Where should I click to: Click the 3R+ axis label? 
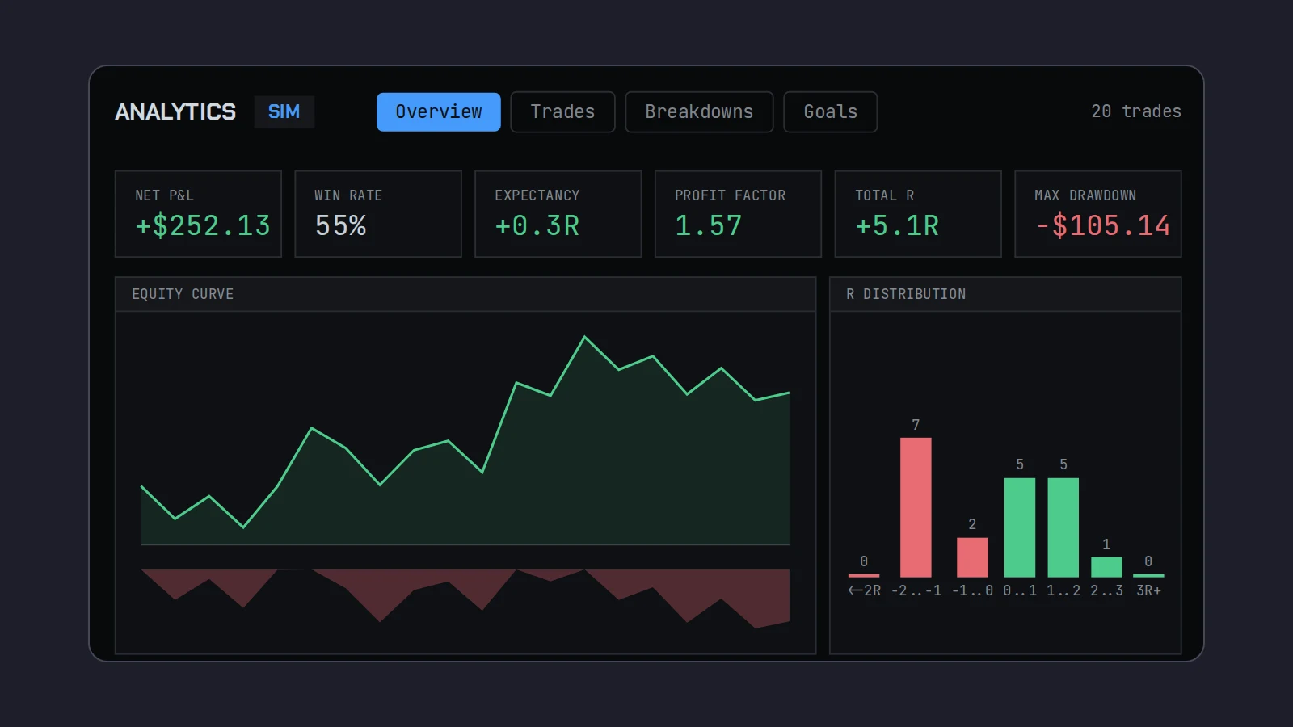1148,590
